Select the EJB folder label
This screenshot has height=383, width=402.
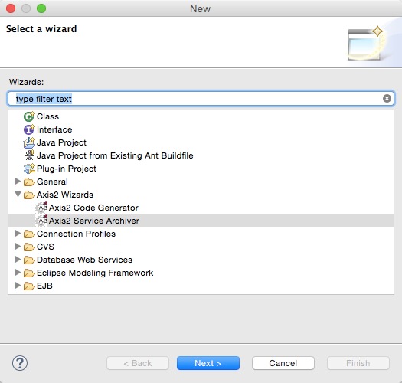44,286
